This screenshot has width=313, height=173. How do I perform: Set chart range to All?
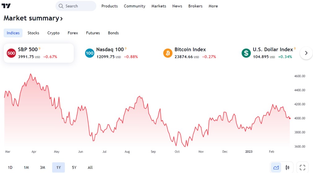click(x=90, y=167)
